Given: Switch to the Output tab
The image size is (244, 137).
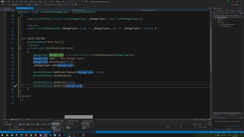Looking at the screenshot, I should pyautogui.click(x=11, y=129).
